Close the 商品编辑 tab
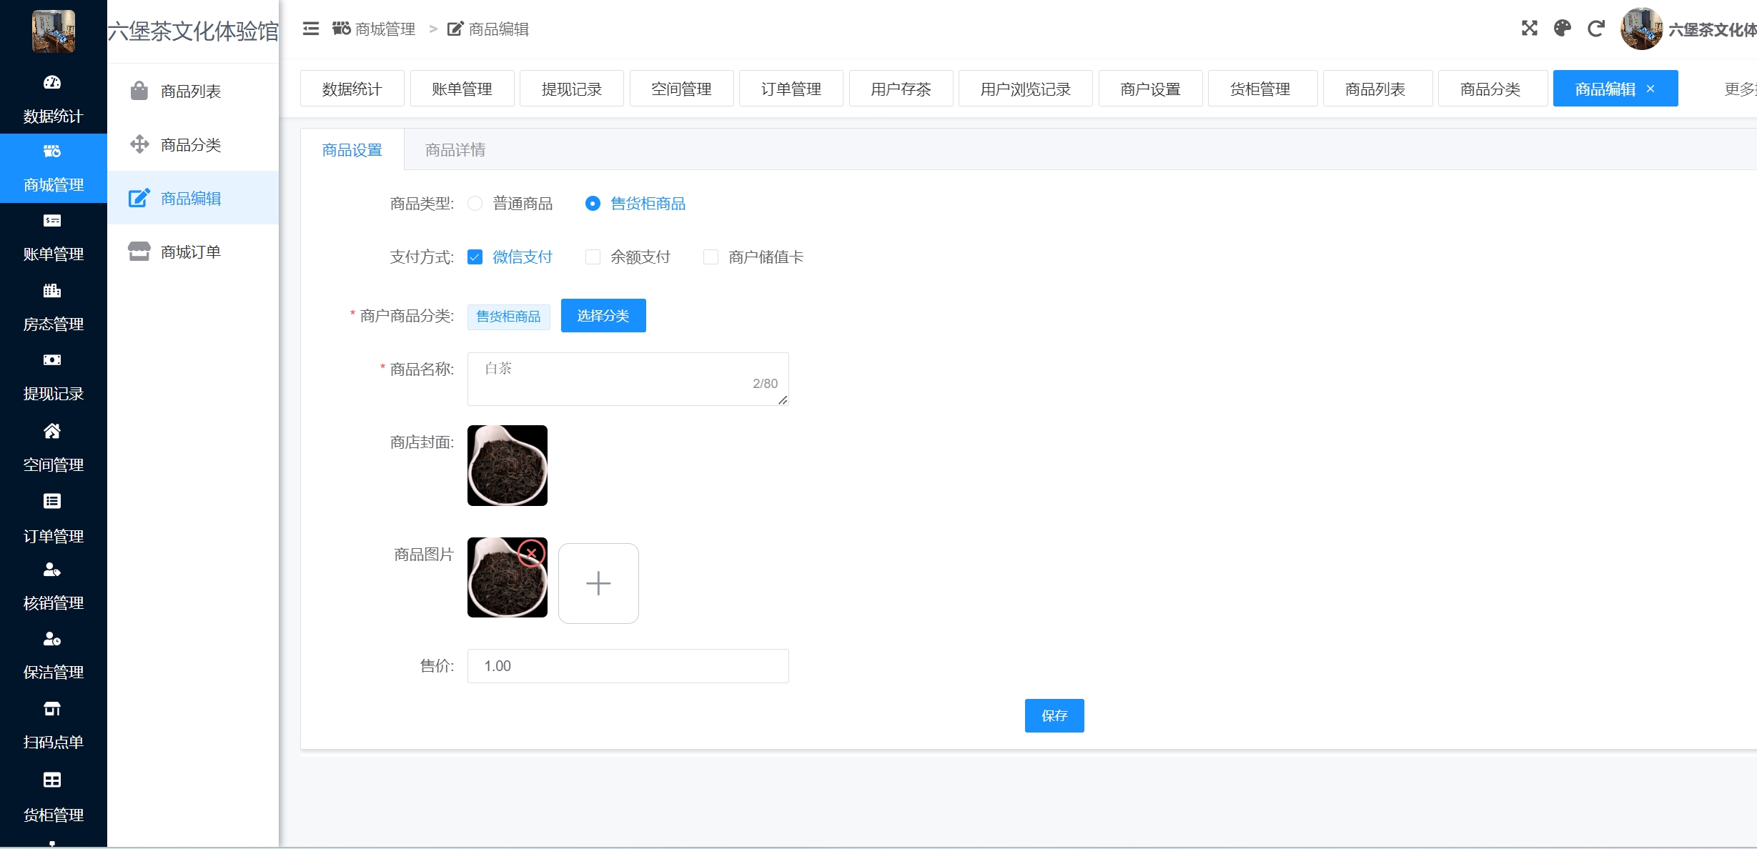1757x849 pixels. 1650,89
